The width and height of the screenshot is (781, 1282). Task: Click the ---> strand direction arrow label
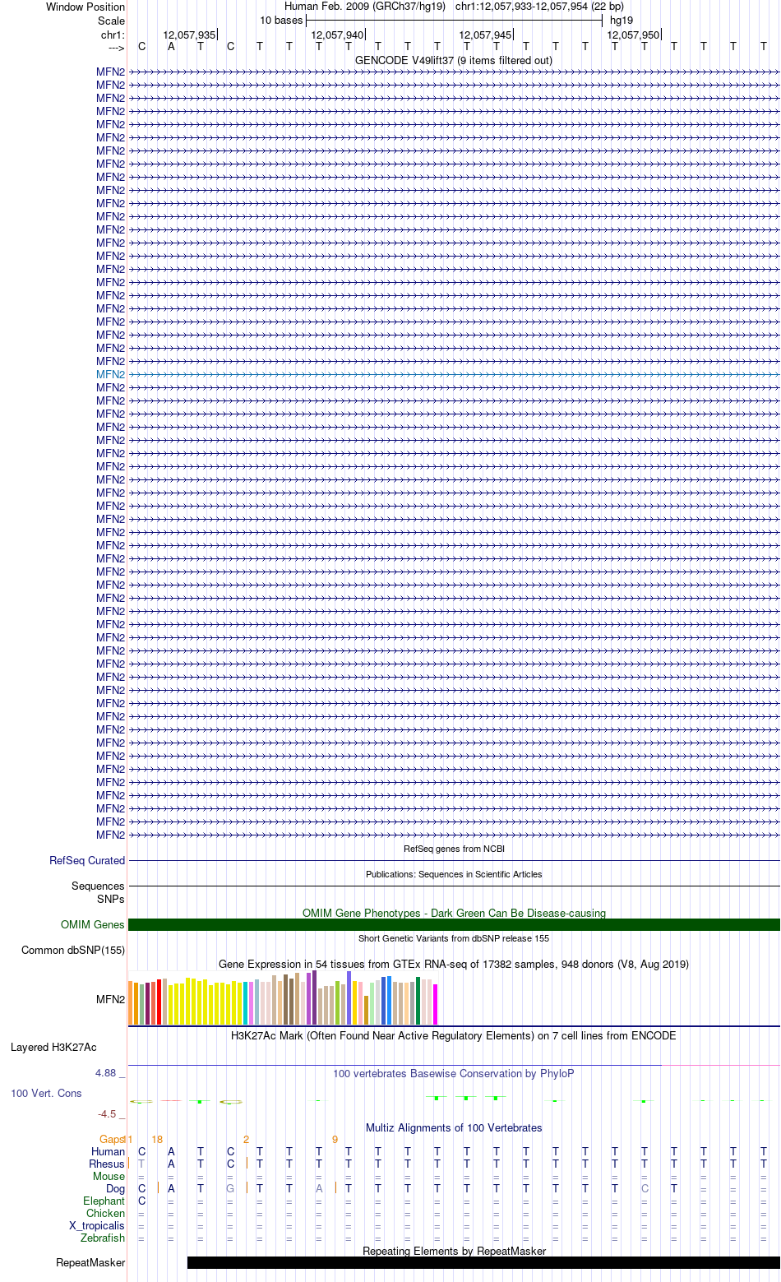click(x=116, y=47)
